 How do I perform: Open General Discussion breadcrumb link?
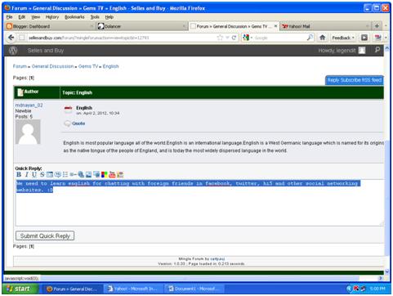pyautogui.click(x=52, y=66)
